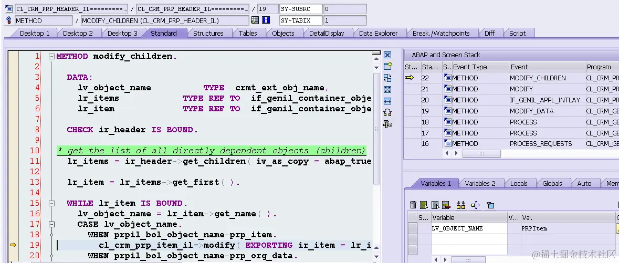The width and height of the screenshot is (619, 263).
Task: Click the blue info icon beside MODIFY_CHILDREN field
Action: click(266, 20)
